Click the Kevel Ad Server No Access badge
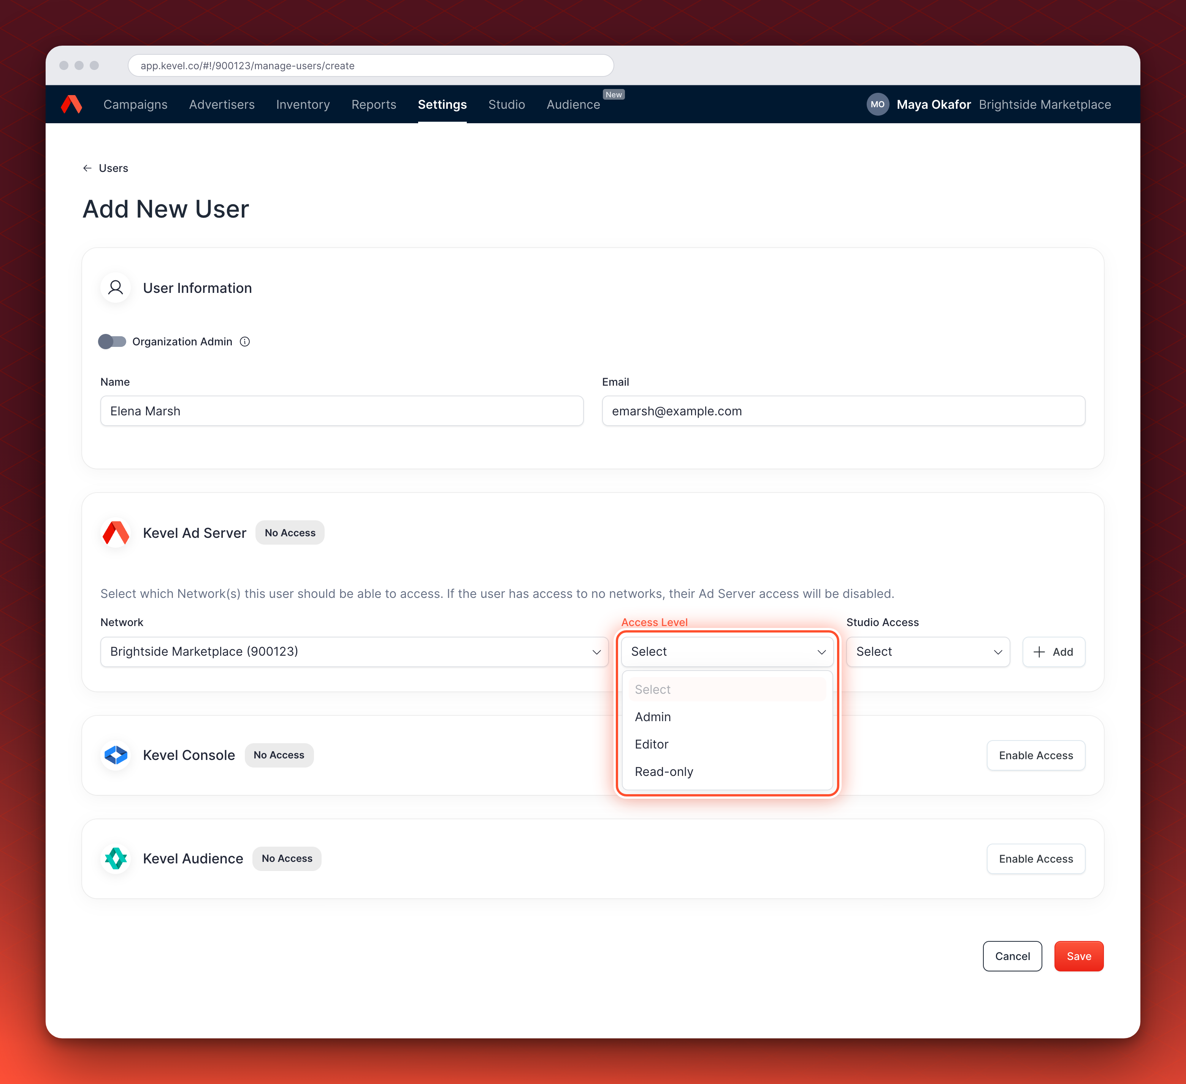The width and height of the screenshot is (1186, 1084). [x=290, y=532]
